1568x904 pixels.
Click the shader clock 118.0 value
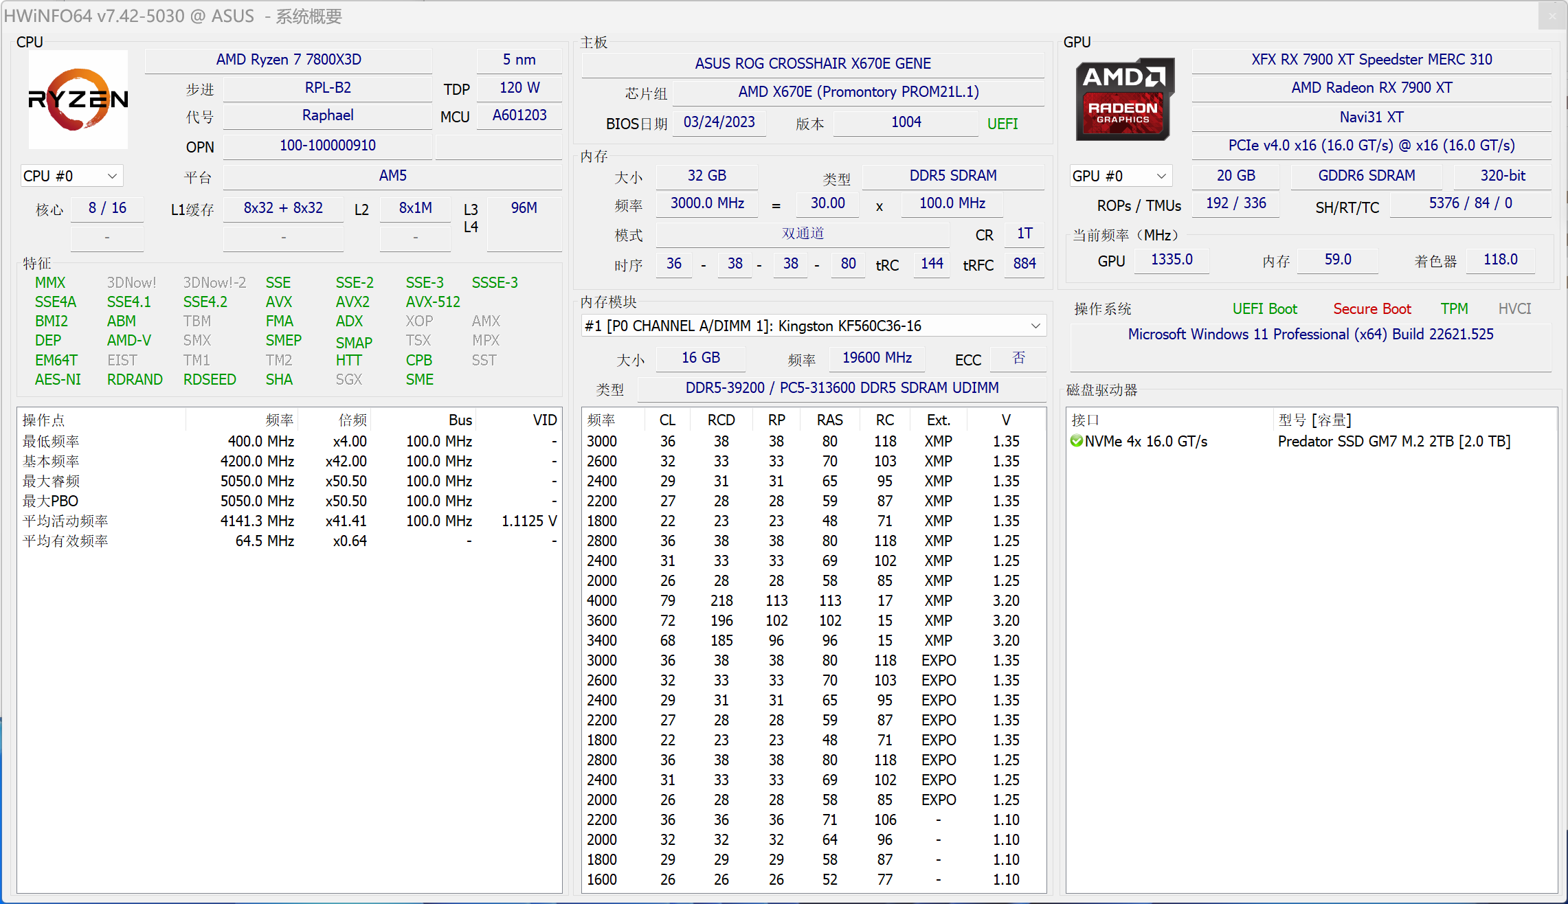click(1500, 260)
